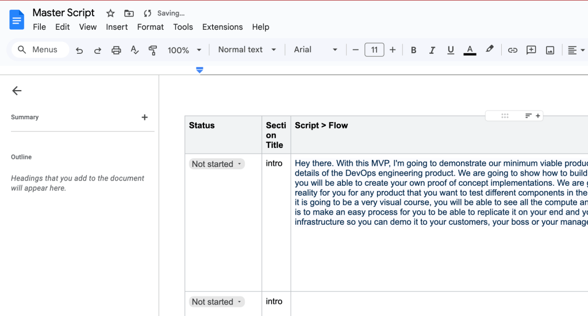Open the Tools menu
This screenshot has width=588, height=316.
point(183,28)
